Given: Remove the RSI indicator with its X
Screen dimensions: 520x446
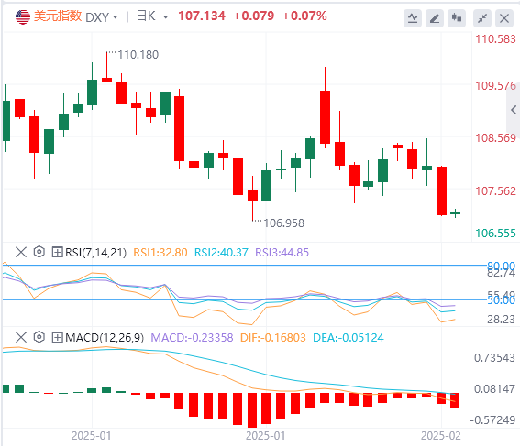Looking at the screenshot, I should pyautogui.click(x=21, y=252).
